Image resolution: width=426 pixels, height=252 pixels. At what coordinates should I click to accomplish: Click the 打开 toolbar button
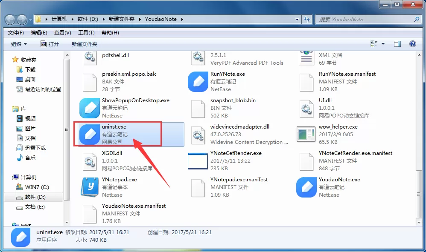coord(50,44)
